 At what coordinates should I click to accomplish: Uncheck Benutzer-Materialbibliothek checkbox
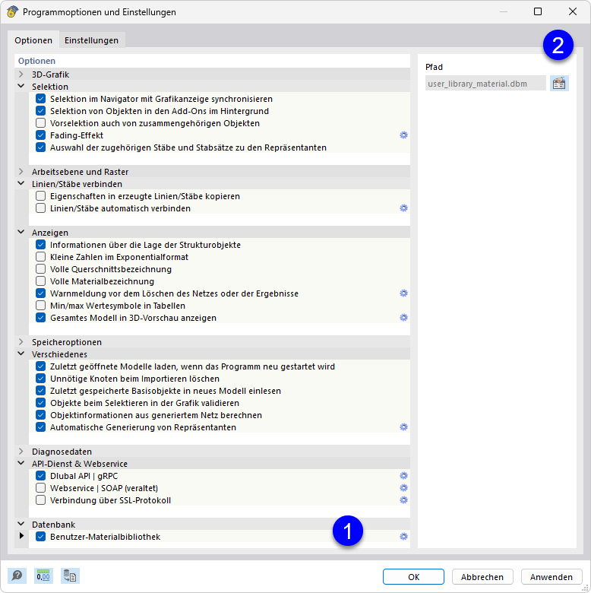(x=40, y=536)
